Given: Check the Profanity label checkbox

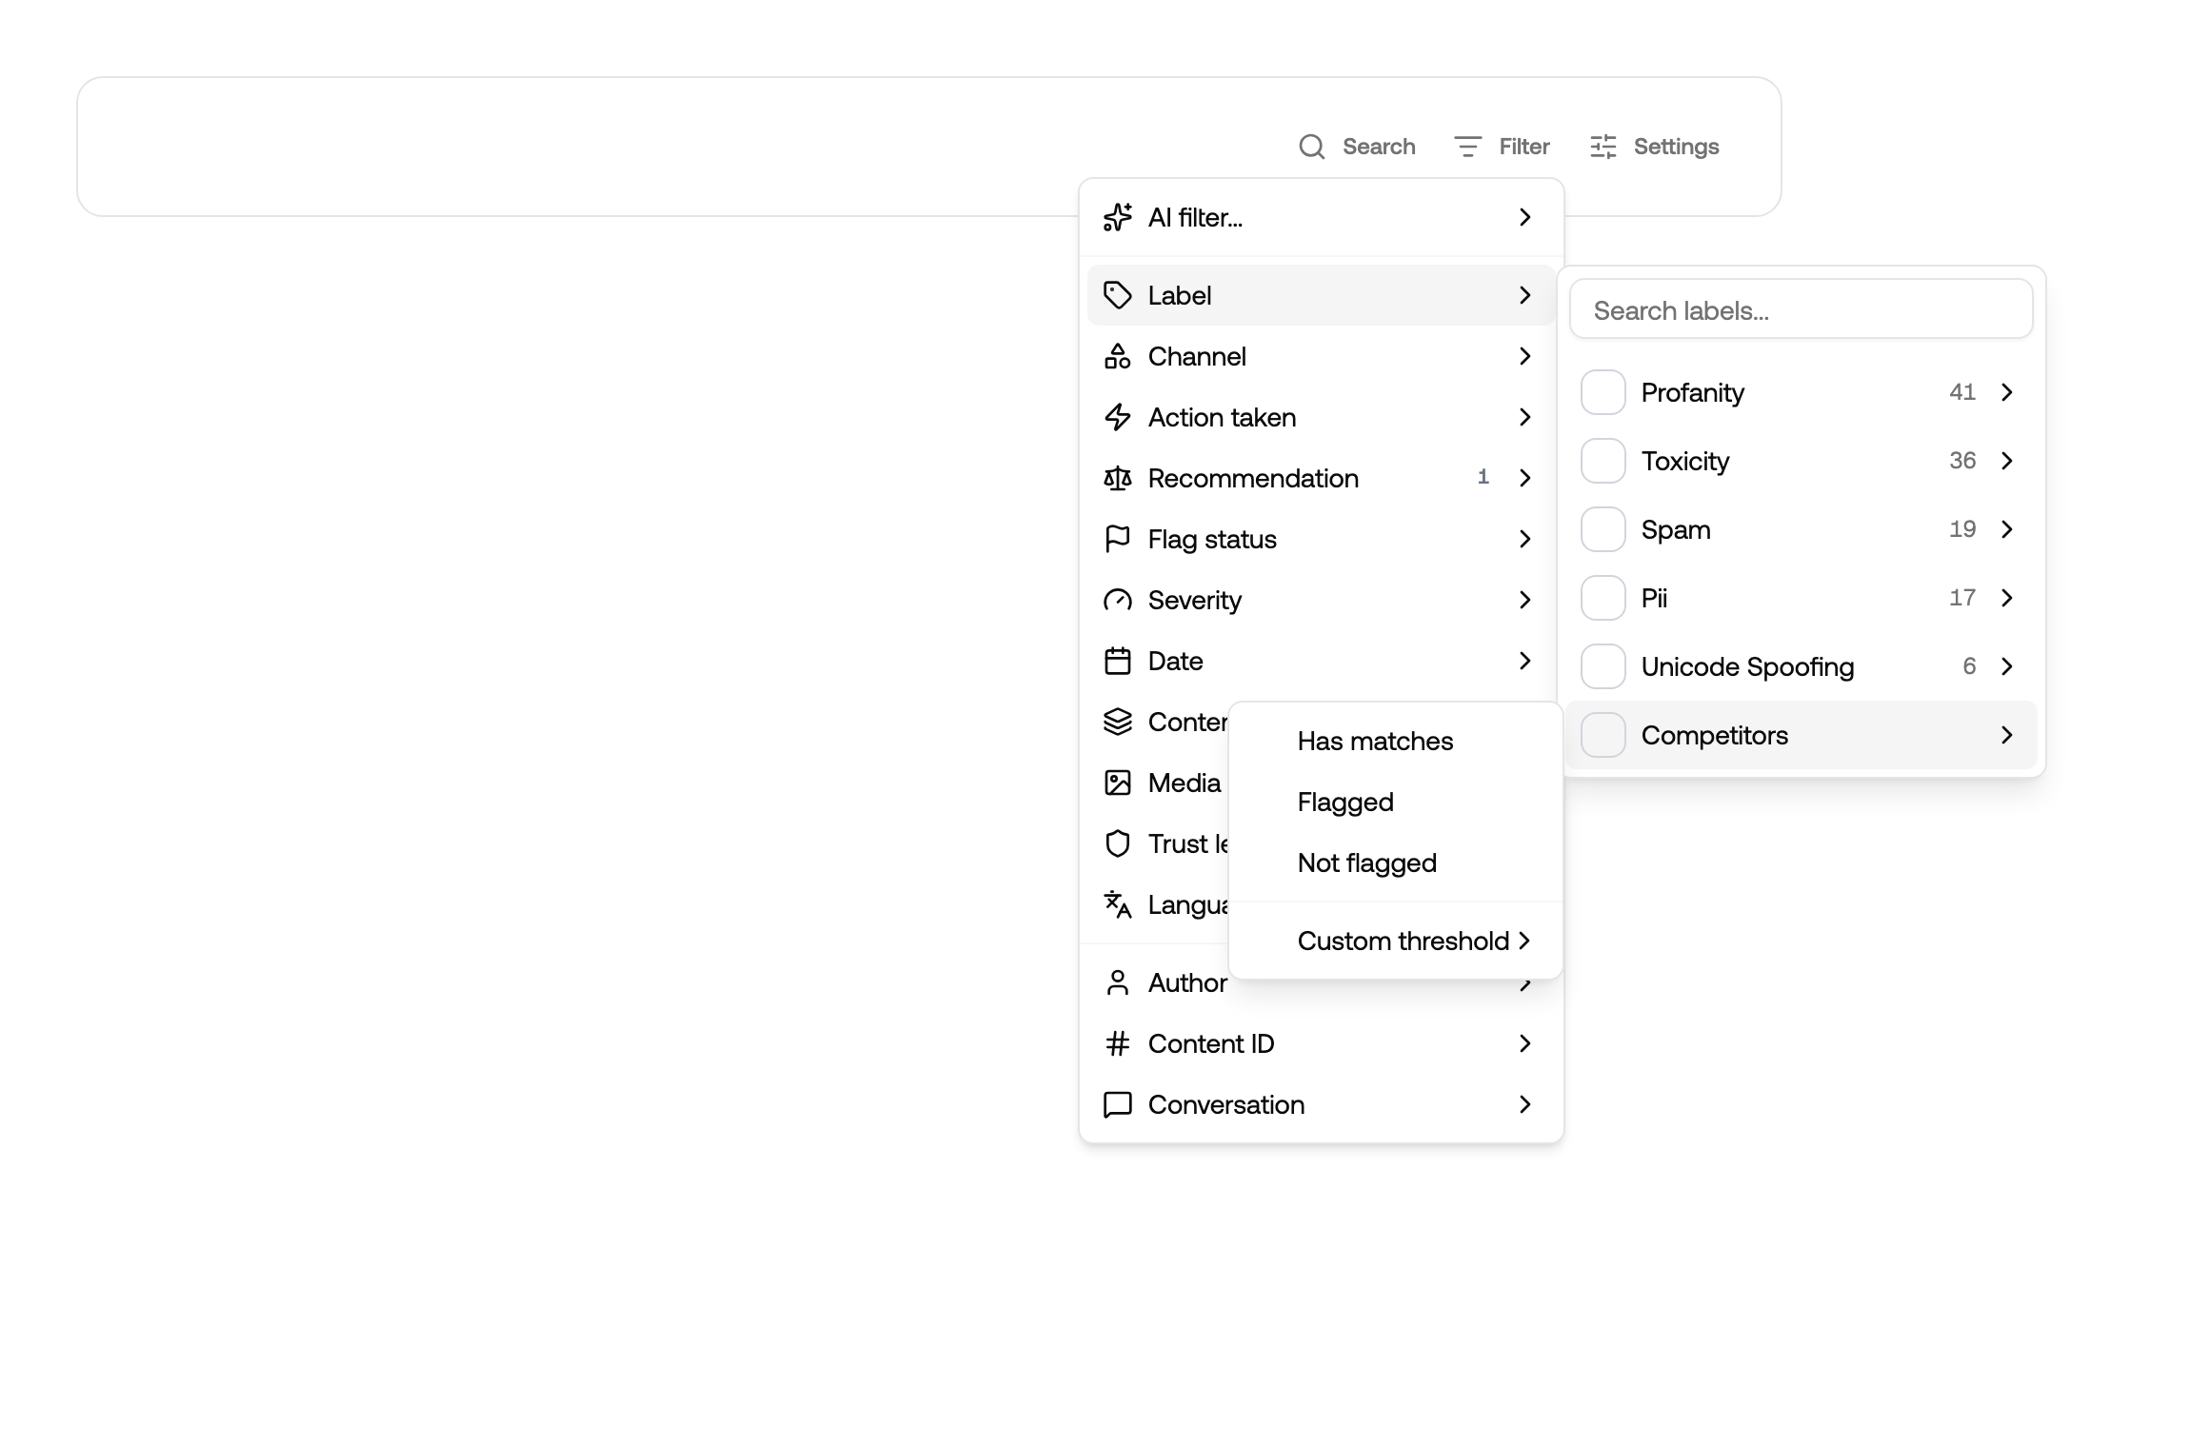Looking at the screenshot, I should pos(1603,392).
